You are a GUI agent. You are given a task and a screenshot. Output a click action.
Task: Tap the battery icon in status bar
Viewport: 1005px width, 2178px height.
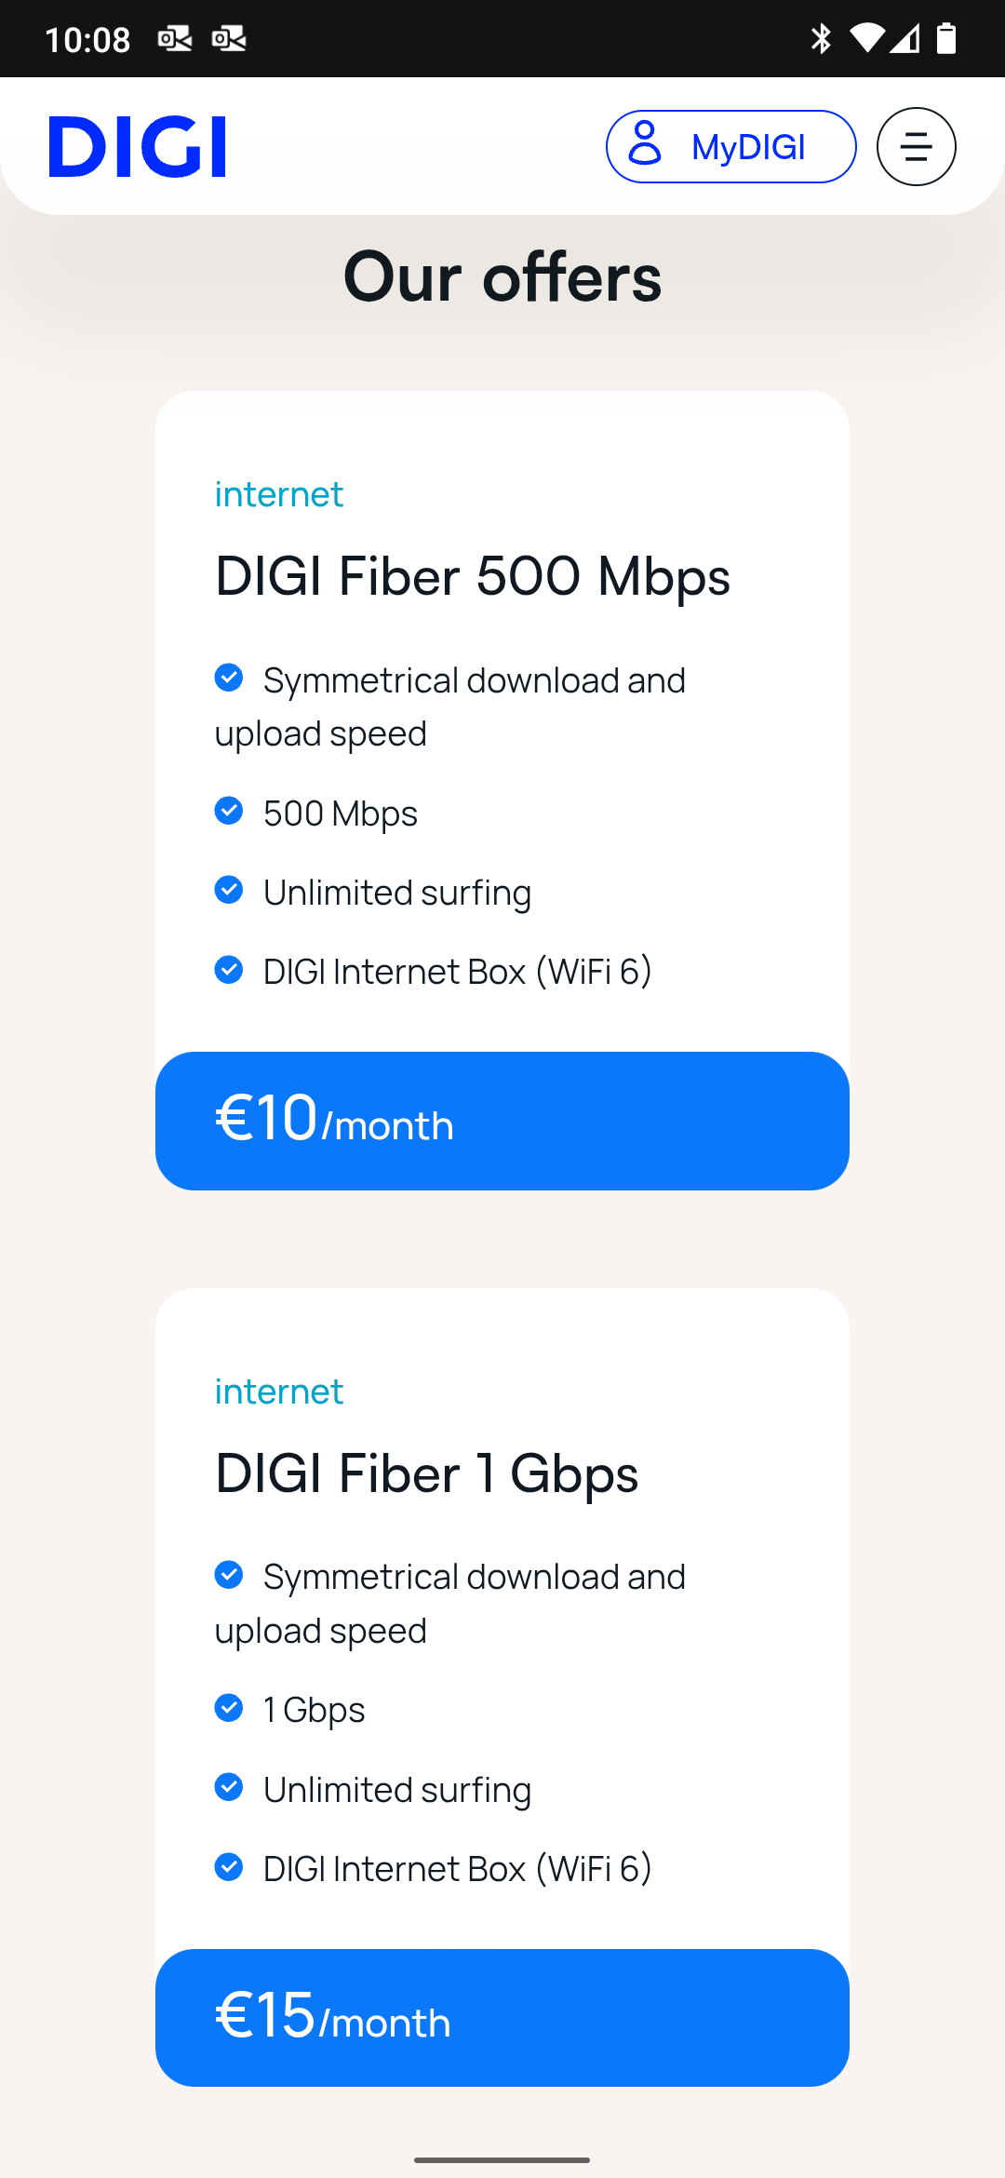click(946, 39)
